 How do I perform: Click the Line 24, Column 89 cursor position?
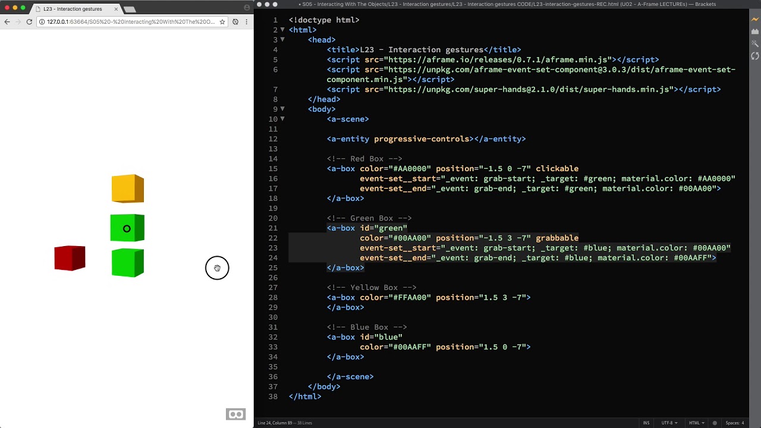tap(276, 423)
